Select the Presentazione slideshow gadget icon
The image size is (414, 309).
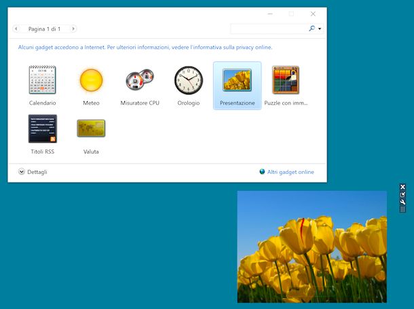237,80
